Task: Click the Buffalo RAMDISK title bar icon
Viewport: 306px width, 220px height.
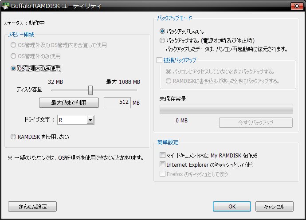Action: pyautogui.click(x=5, y=6)
